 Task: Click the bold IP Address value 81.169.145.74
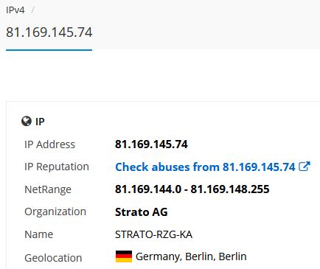pos(151,144)
